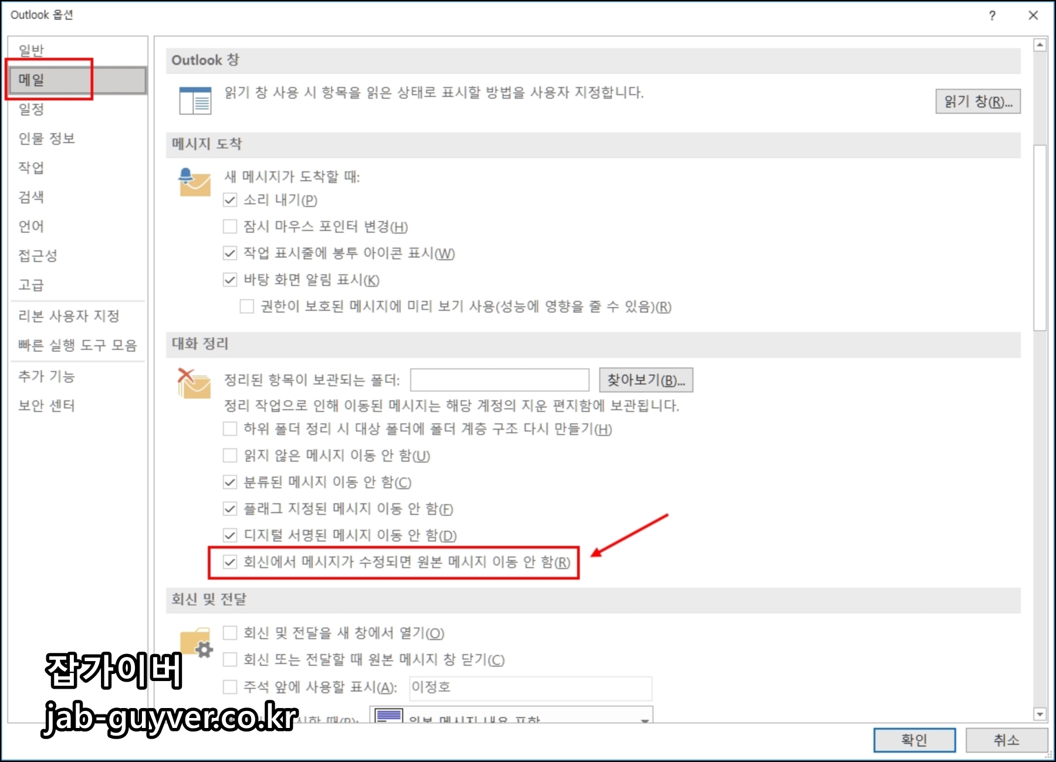Open 검색 options category
Image resolution: width=1056 pixels, height=762 pixels.
coord(77,197)
